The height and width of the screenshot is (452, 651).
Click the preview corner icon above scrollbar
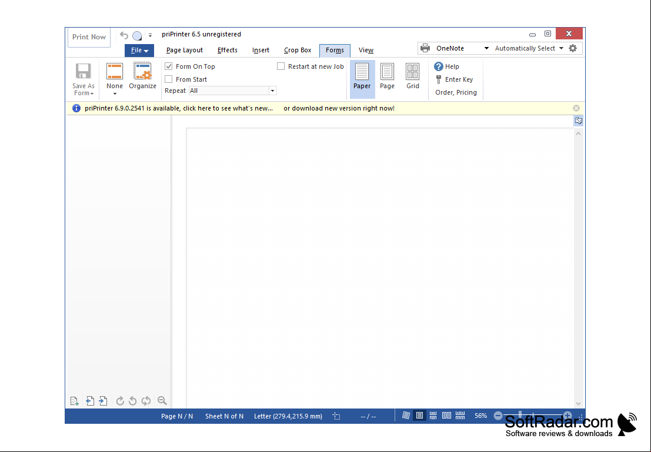point(578,120)
